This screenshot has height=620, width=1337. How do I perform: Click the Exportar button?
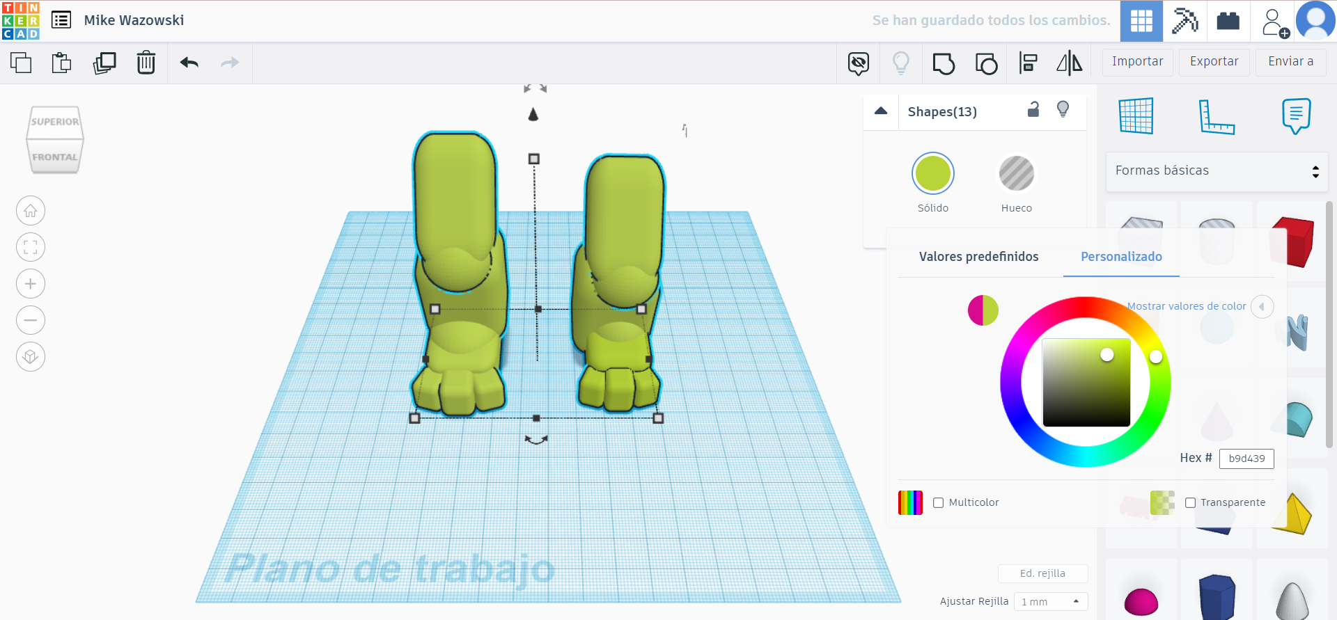(1214, 62)
